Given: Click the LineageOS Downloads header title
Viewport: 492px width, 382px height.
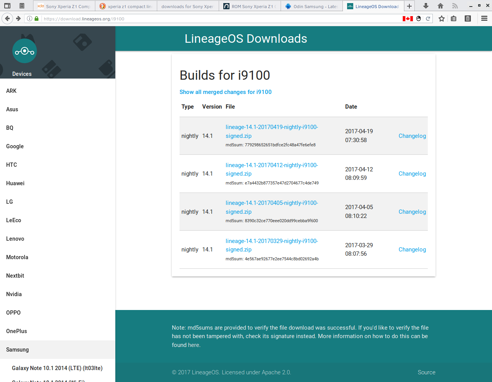Looking at the screenshot, I should 246,39.
